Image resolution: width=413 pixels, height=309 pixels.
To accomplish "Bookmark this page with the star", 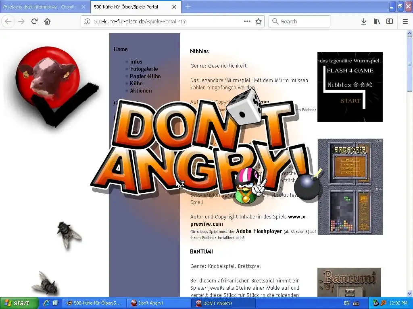I will pos(259,22).
